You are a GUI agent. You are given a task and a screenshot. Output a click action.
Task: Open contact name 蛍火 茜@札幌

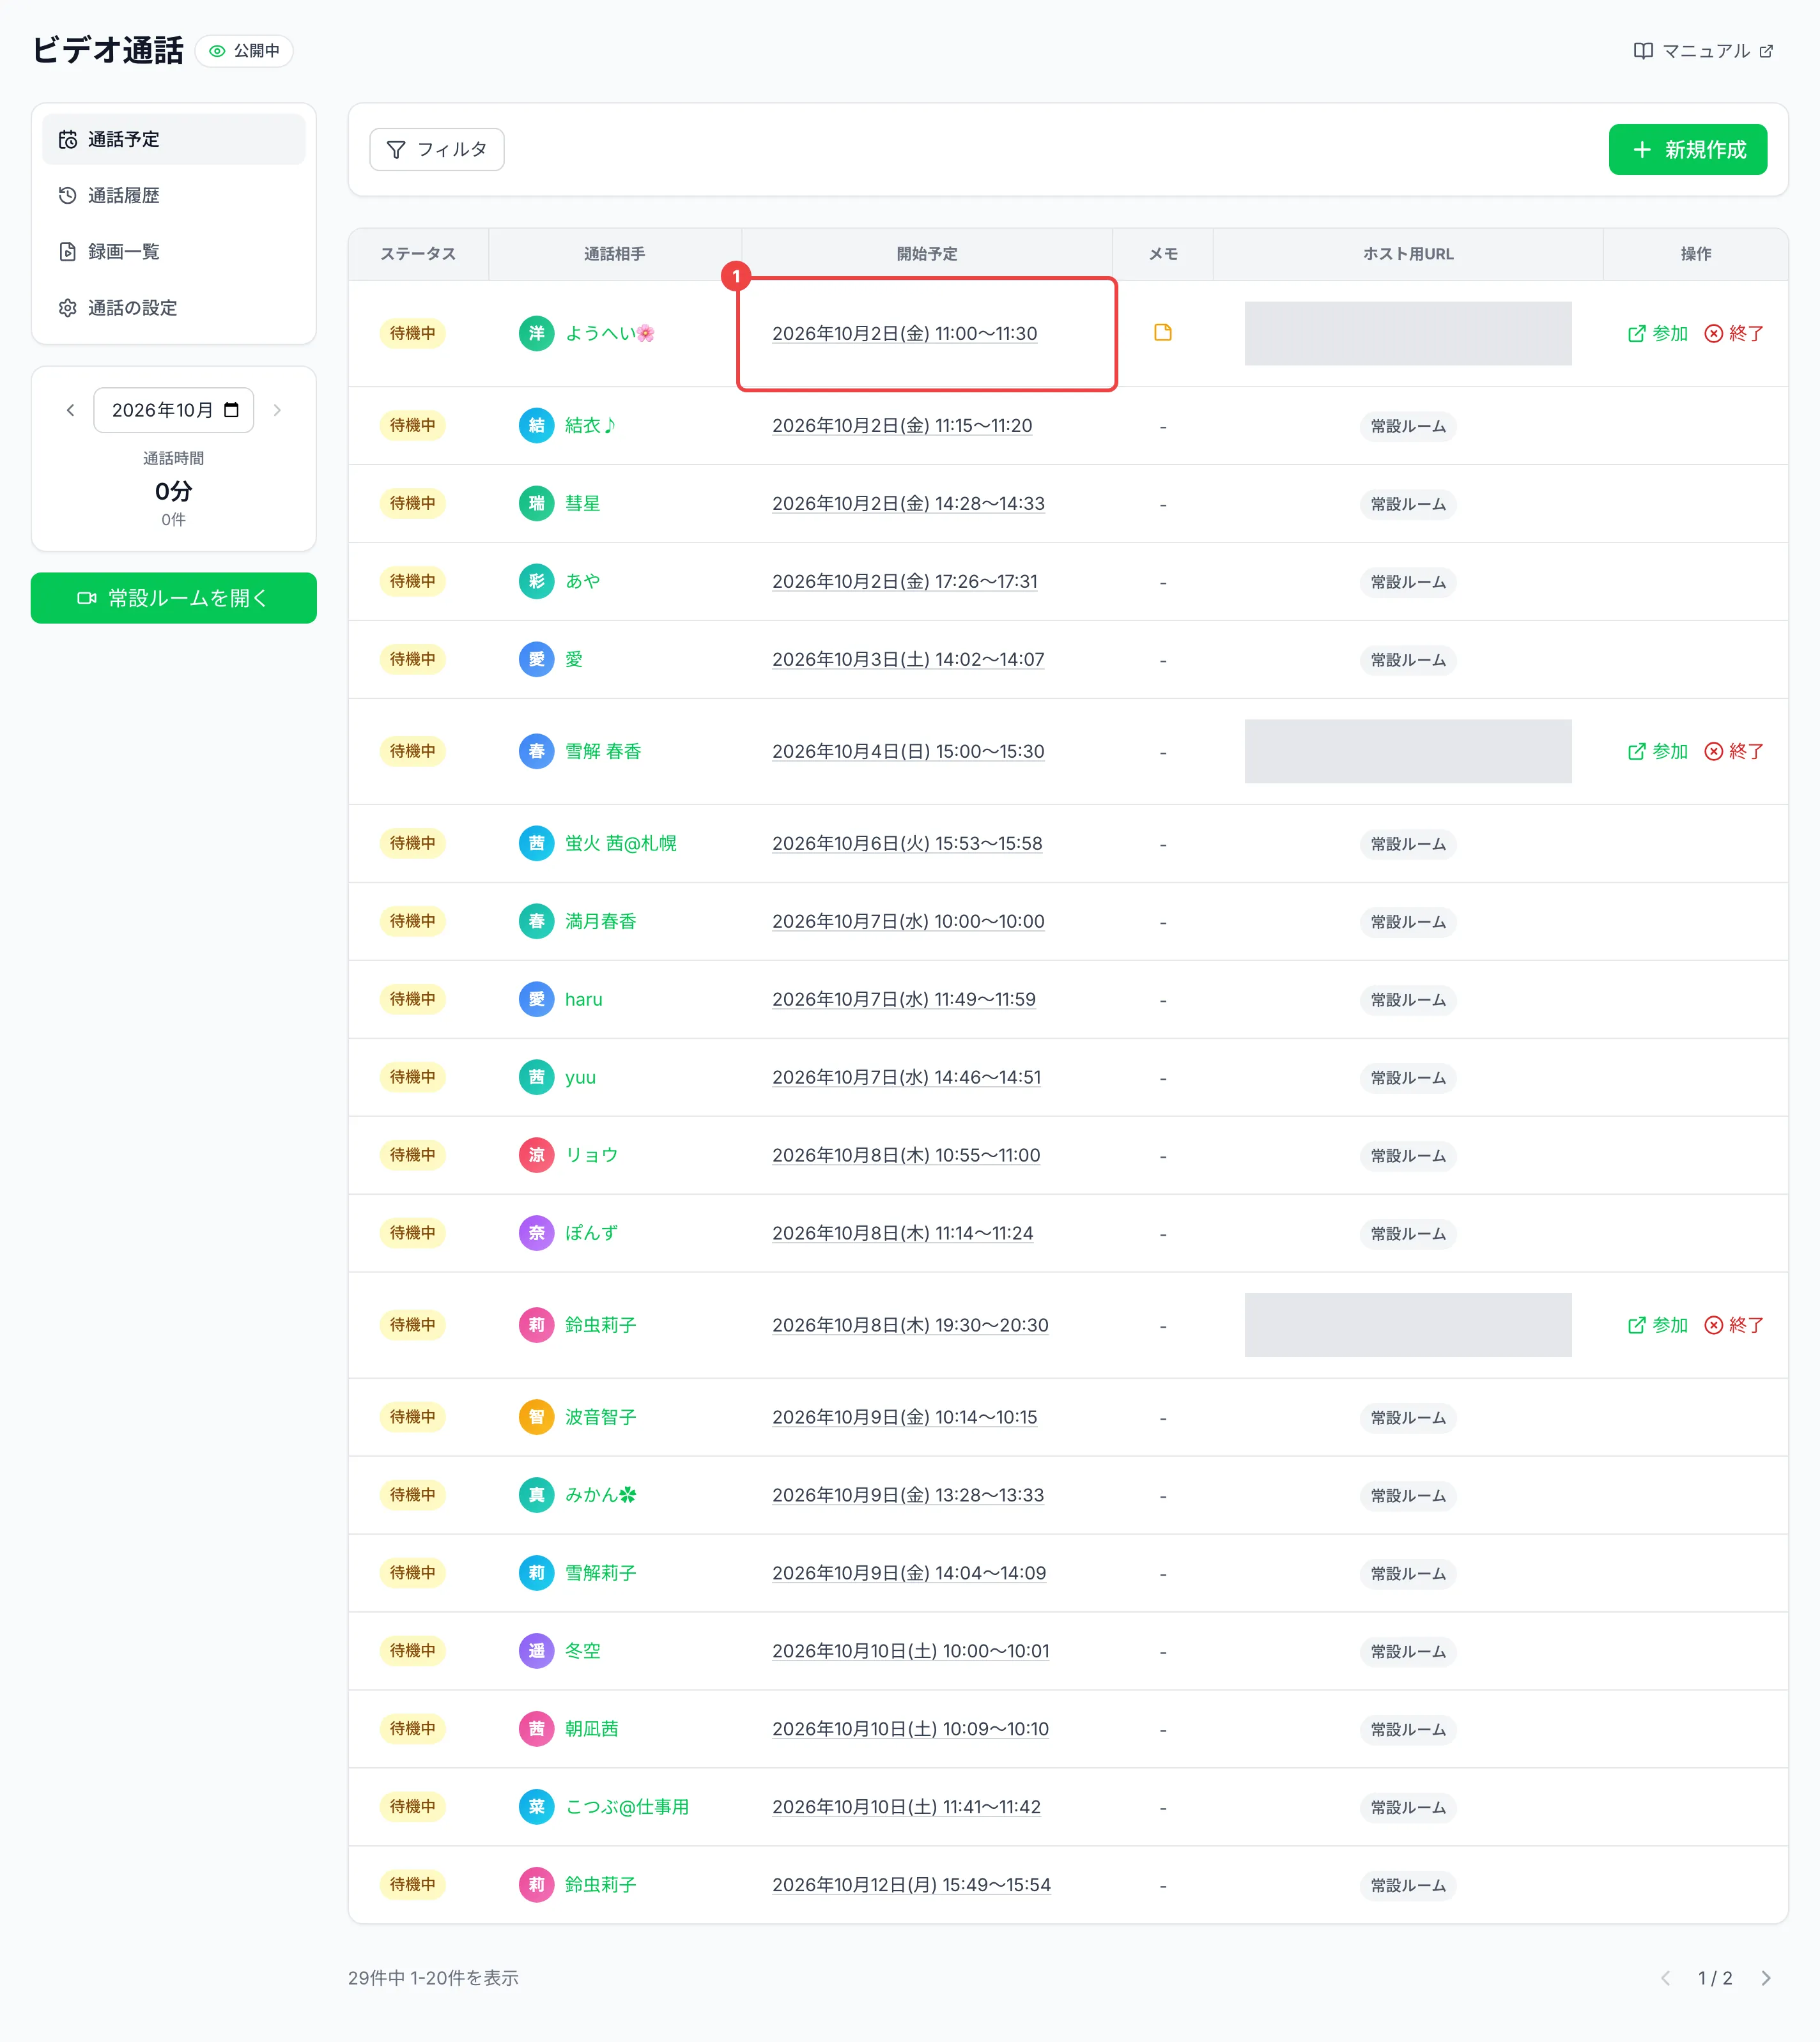pyautogui.click(x=620, y=843)
